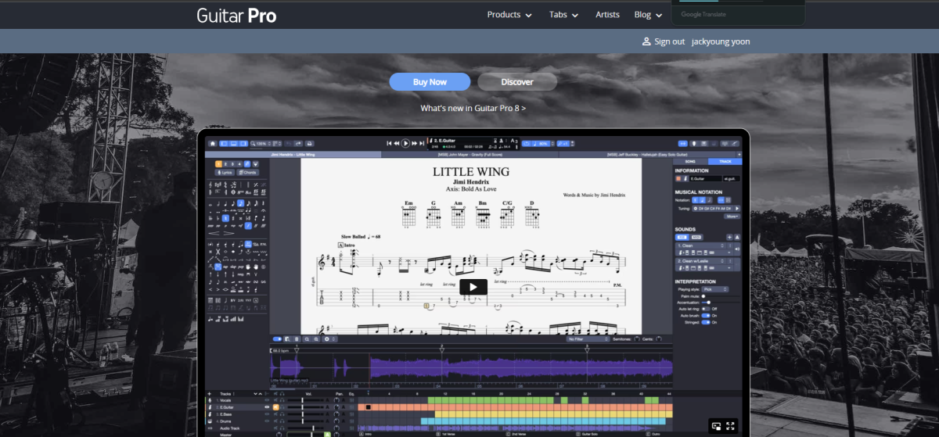Click the Discover button
Screen dimensions: 939x437
point(517,82)
